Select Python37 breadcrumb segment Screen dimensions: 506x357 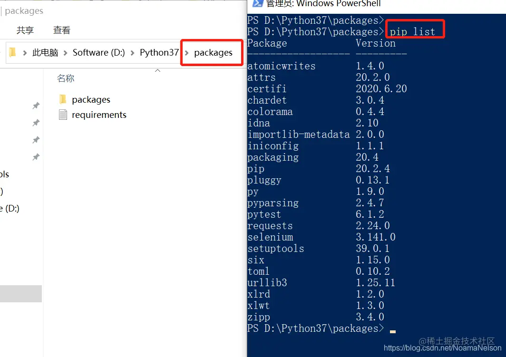[x=159, y=53]
